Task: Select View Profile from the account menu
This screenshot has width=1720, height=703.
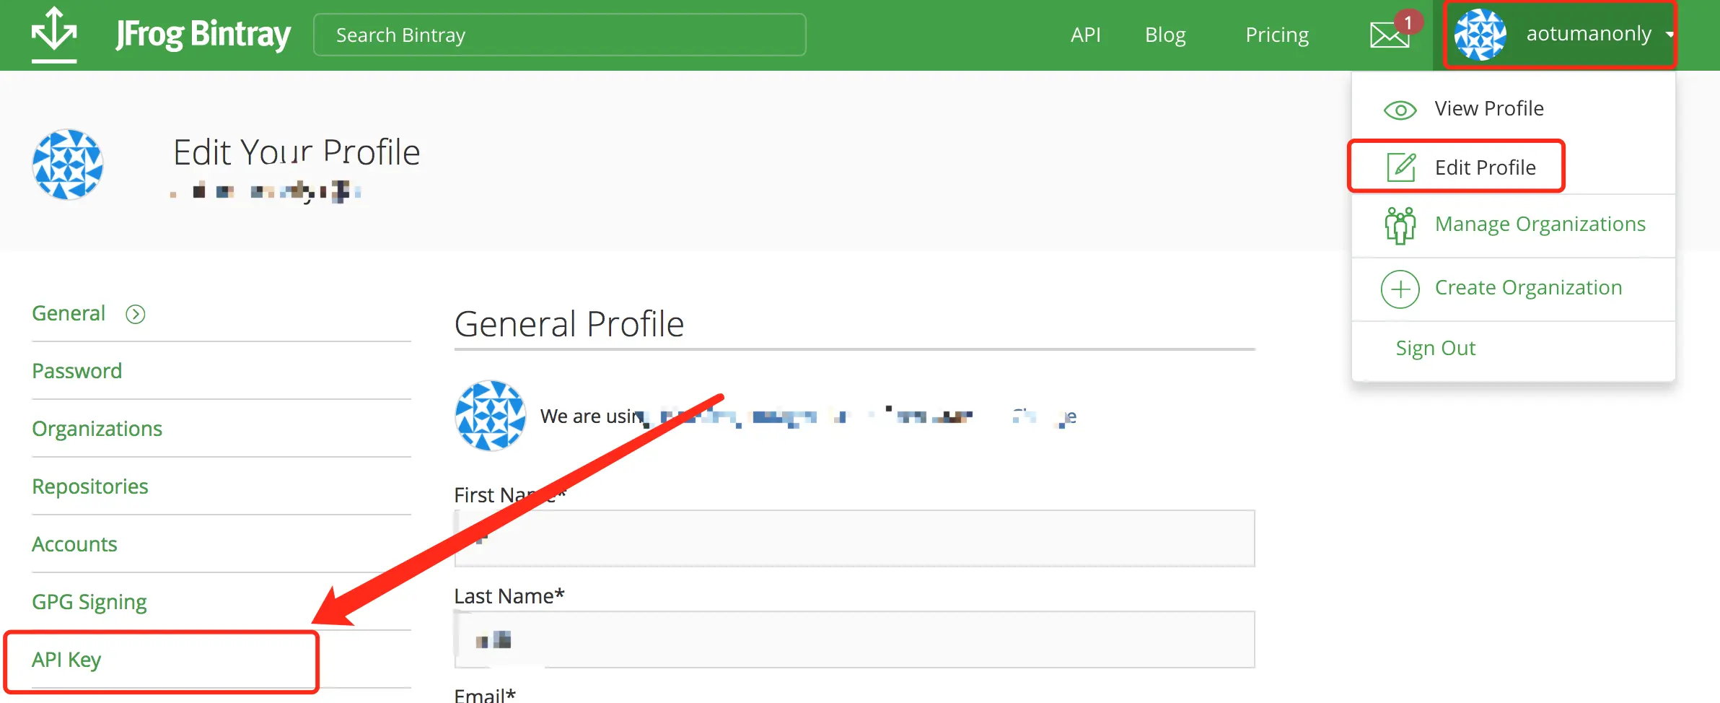Action: click(x=1489, y=108)
